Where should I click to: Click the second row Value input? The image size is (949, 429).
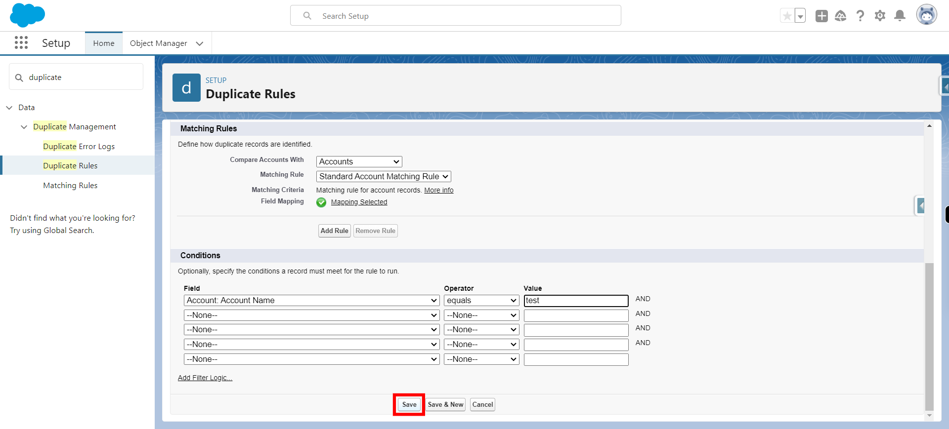[x=576, y=315]
